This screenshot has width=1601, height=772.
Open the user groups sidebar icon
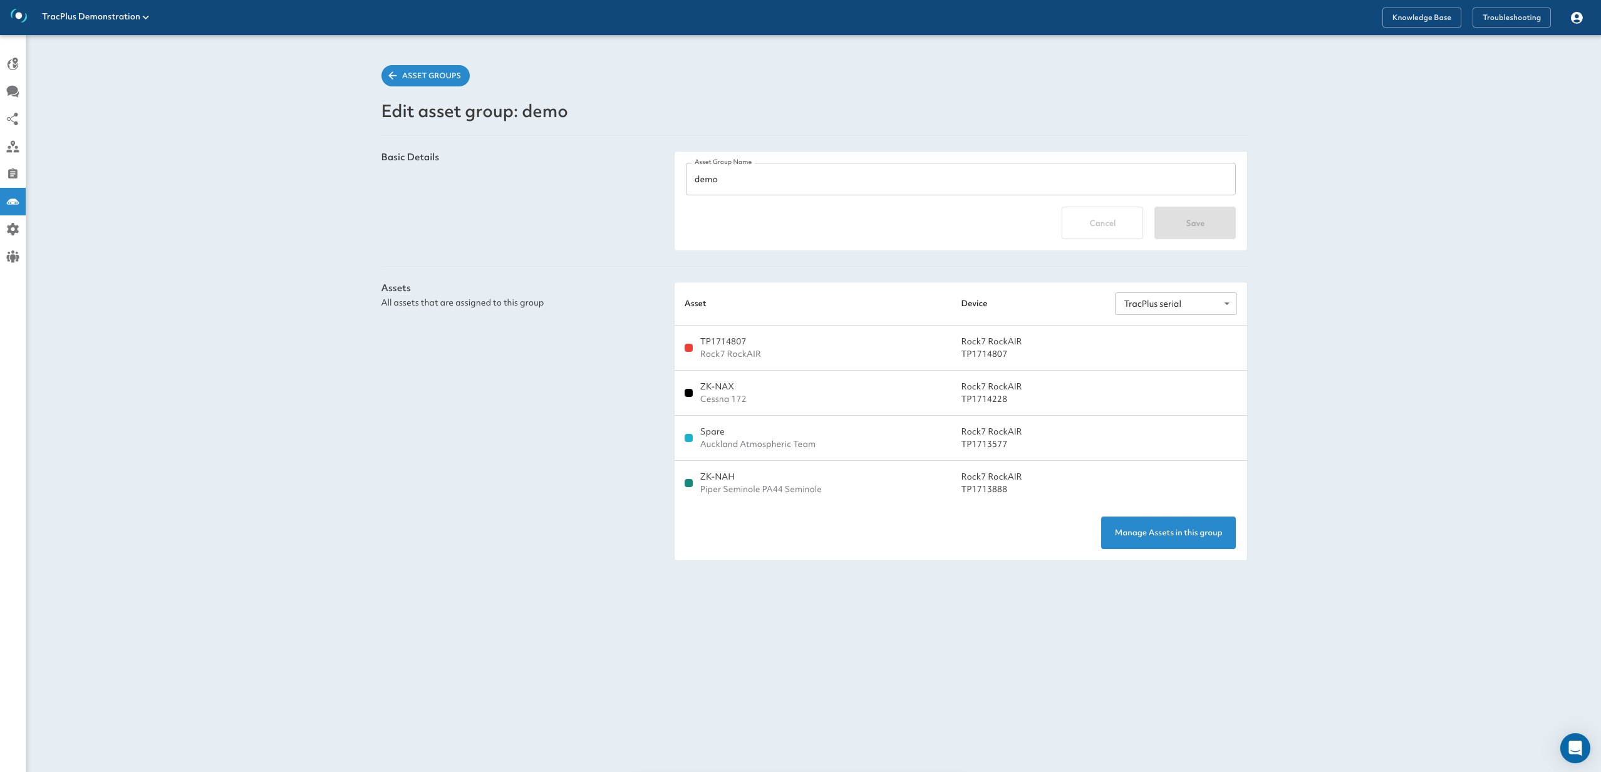click(x=13, y=257)
